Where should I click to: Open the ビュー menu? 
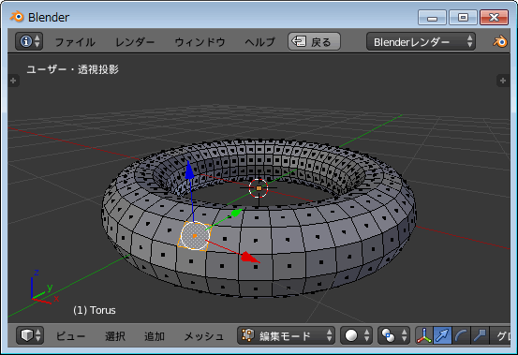click(70, 336)
